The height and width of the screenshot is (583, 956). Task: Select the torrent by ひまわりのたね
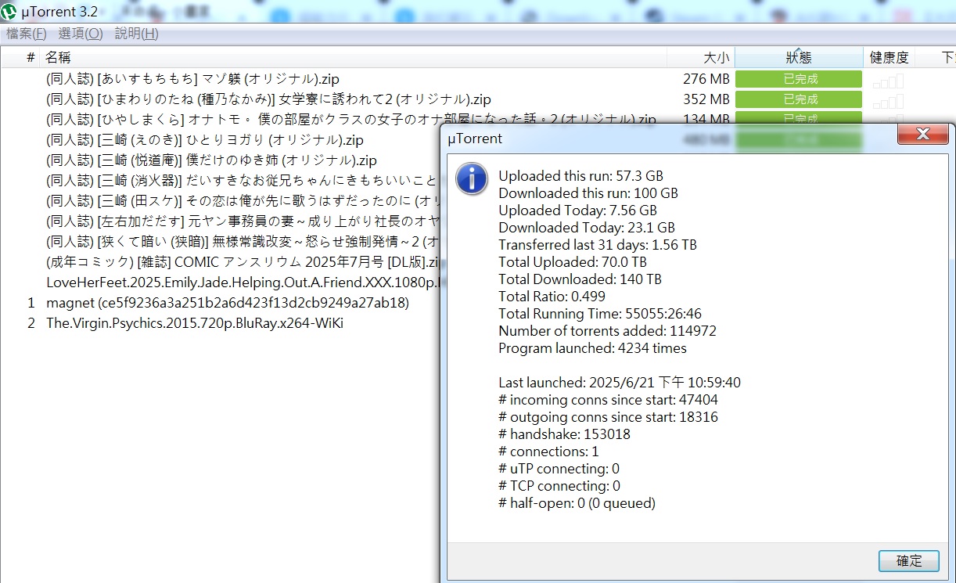pos(268,99)
